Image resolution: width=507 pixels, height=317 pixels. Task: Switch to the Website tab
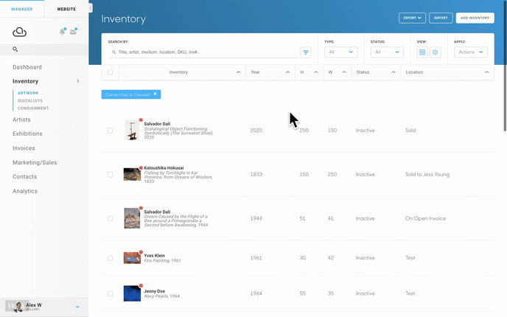pyautogui.click(x=66, y=9)
